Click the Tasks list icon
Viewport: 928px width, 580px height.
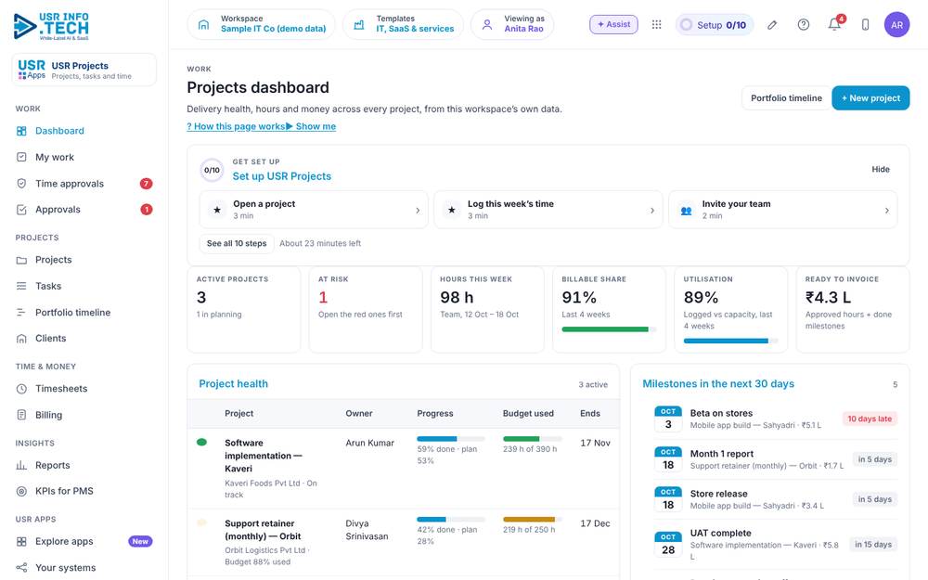21,286
